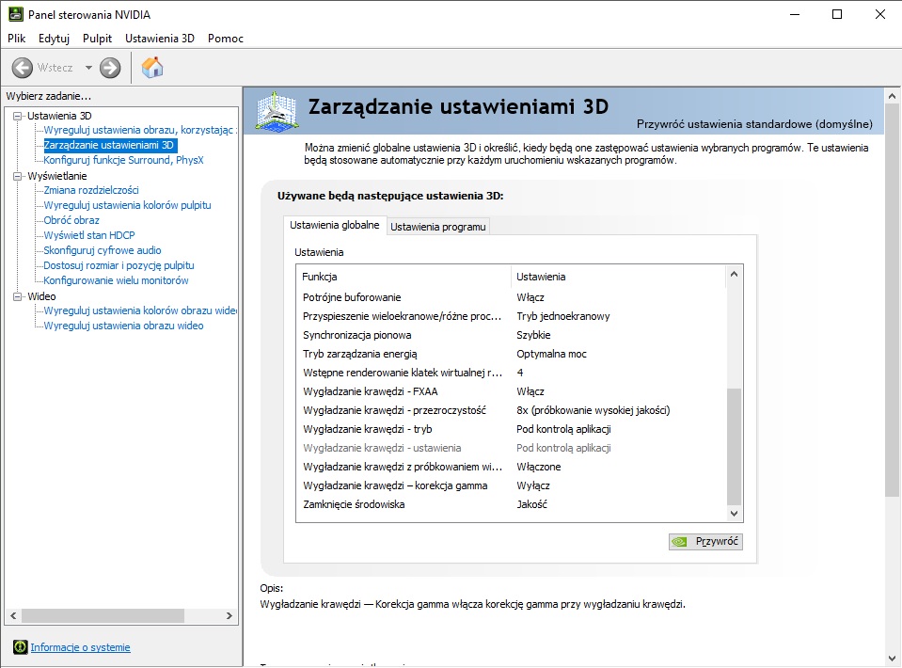Open the Ustawienia 3D menu
Screen dimensions: 902x668
pos(159,39)
